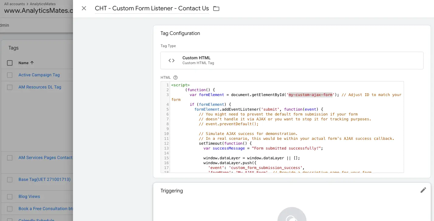The height and width of the screenshot is (221, 434).
Task: Close the tag editor panel
Action: click(x=84, y=8)
